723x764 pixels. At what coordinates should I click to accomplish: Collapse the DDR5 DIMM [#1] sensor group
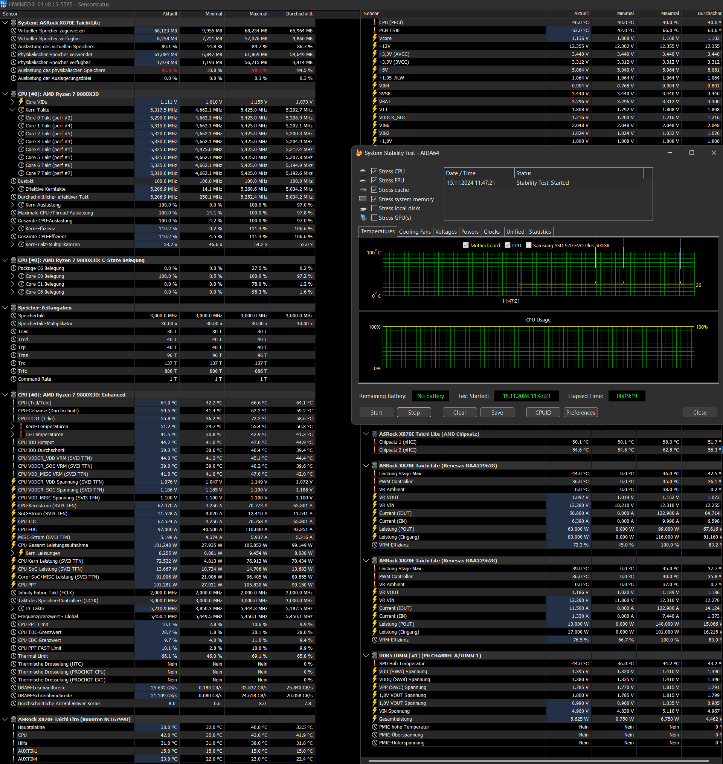[x=366, y=655]
